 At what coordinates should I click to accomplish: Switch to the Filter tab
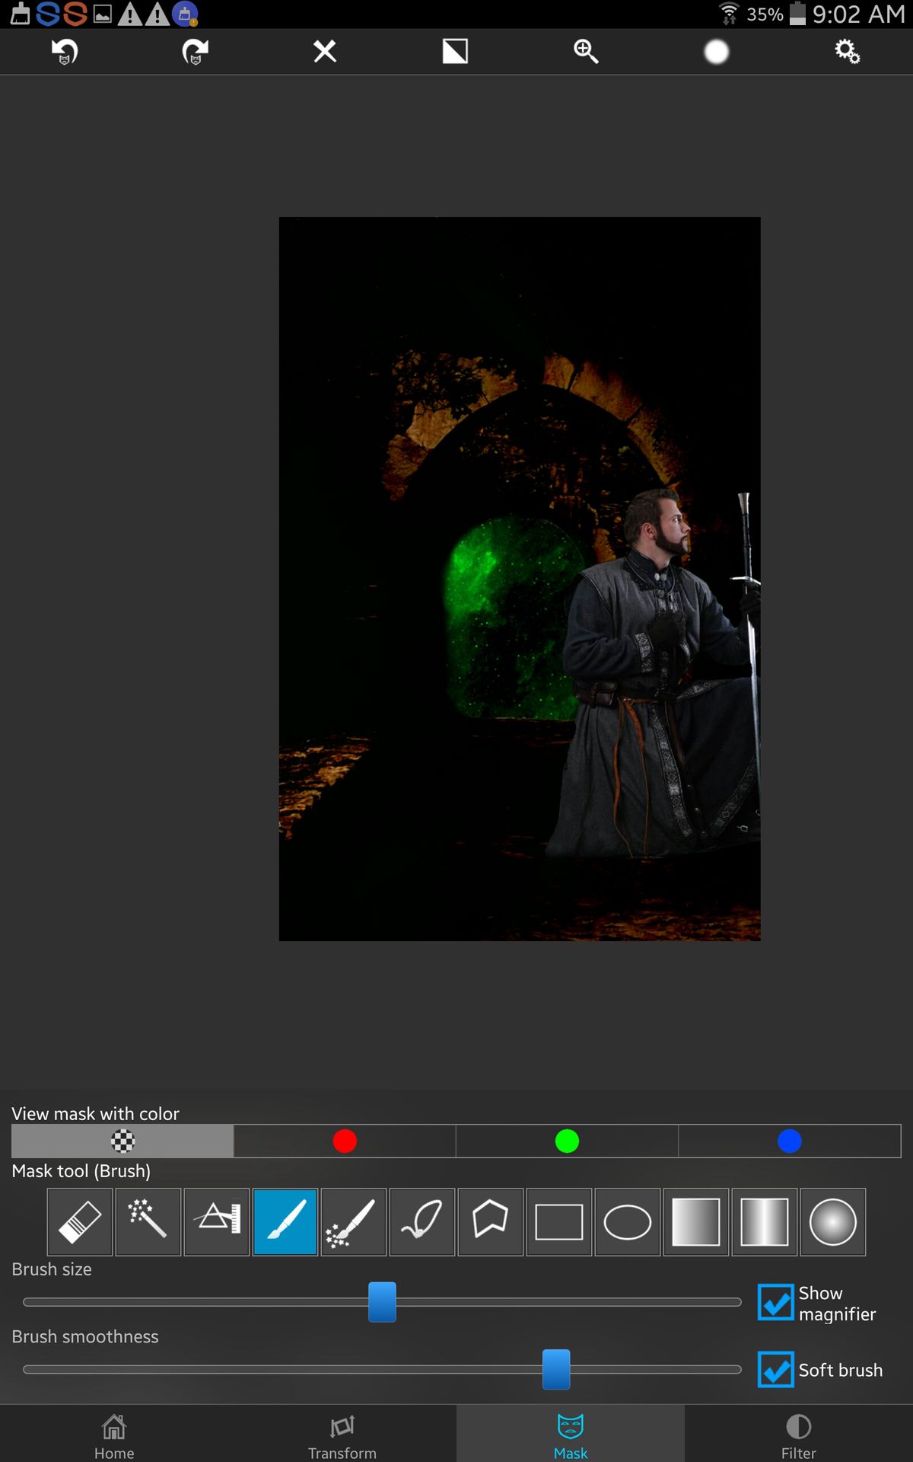[x=799, y=1434]
